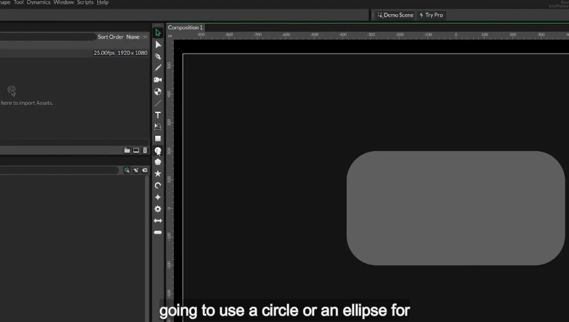The height and width of the screenshot is (322, 569).
Task: Click the toolbar drag handle dots
Action: [158, 25]
